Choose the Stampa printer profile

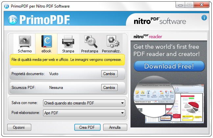pyautogui.click(x=68, y=44)
